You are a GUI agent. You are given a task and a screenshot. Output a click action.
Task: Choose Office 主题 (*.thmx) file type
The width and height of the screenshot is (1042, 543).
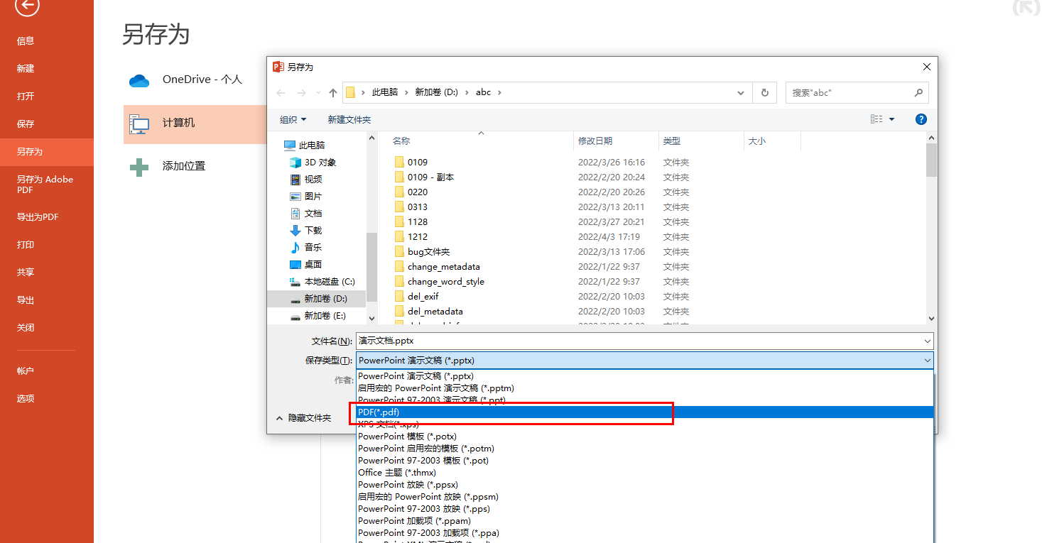[645, 473]
